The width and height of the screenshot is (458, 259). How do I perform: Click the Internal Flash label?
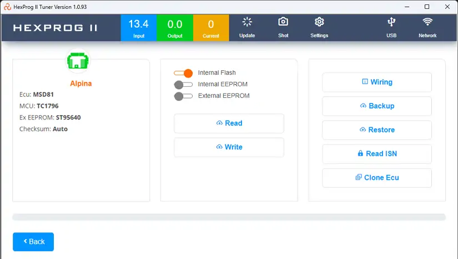point(217,72)
